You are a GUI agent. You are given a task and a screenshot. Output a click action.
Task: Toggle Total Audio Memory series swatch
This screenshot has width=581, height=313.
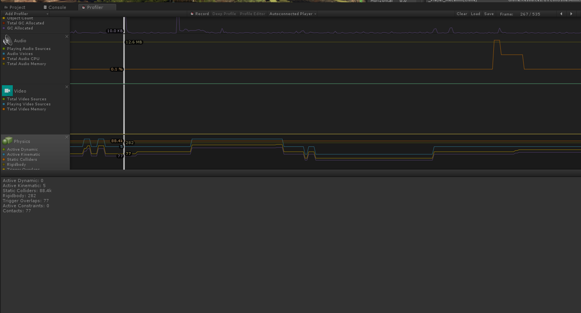(x=4, y=64)
